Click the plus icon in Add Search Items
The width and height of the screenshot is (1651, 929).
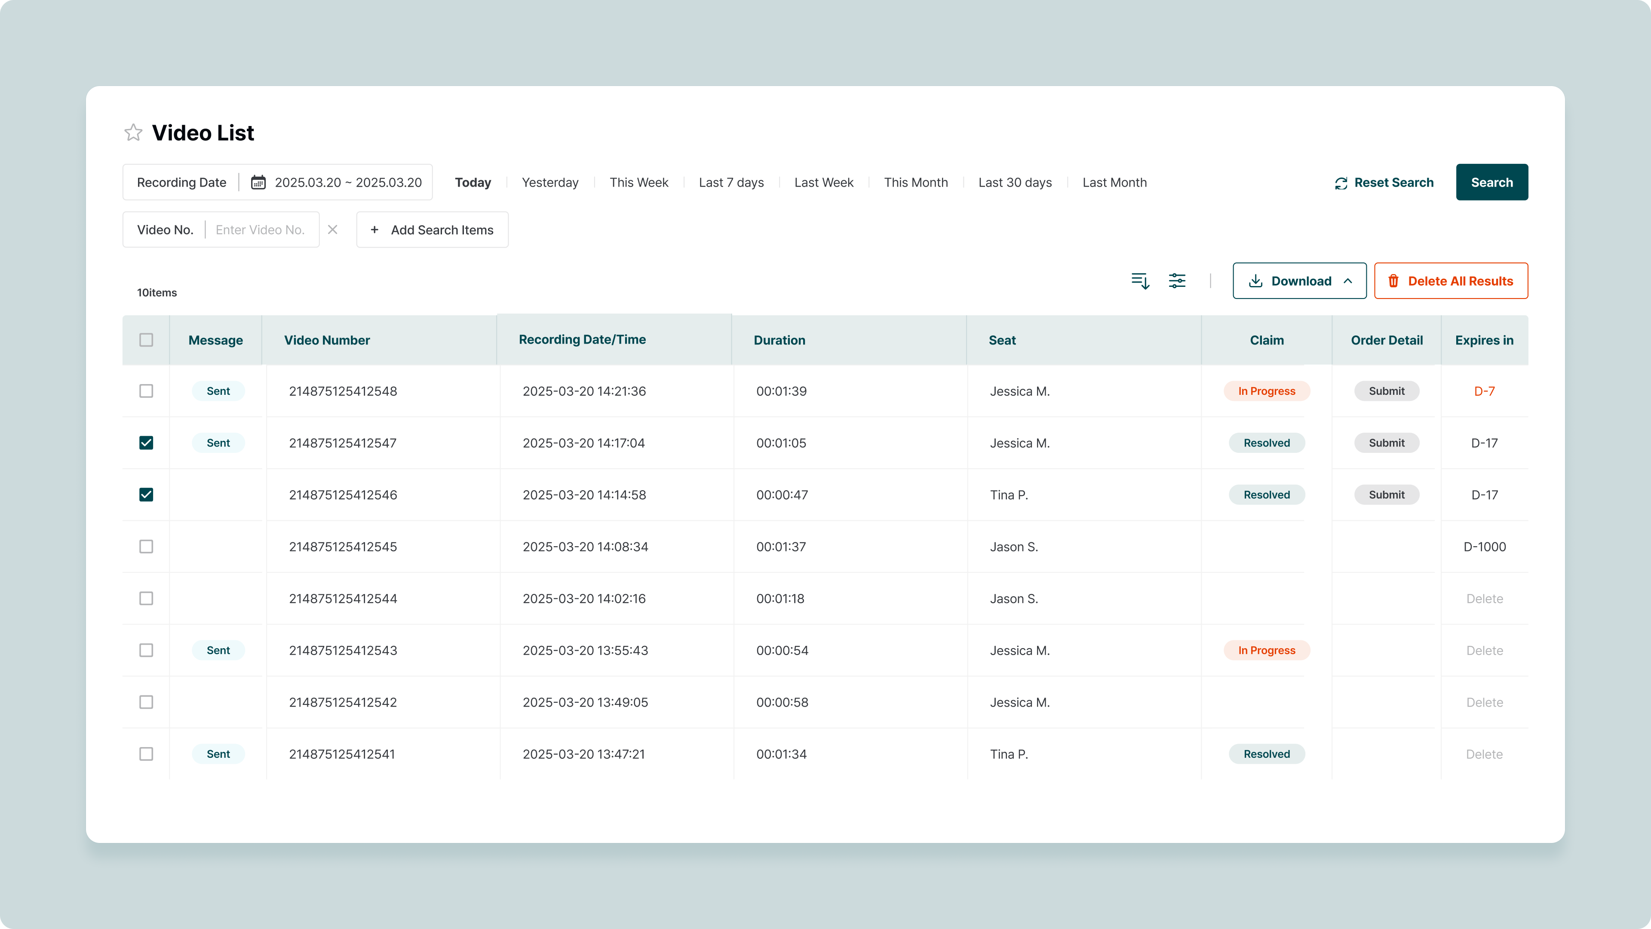[x=375, y=230]
